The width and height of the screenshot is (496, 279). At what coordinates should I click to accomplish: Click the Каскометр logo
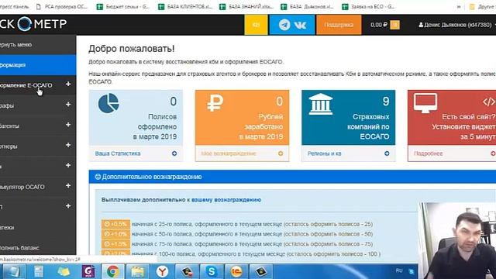(33, 24)
